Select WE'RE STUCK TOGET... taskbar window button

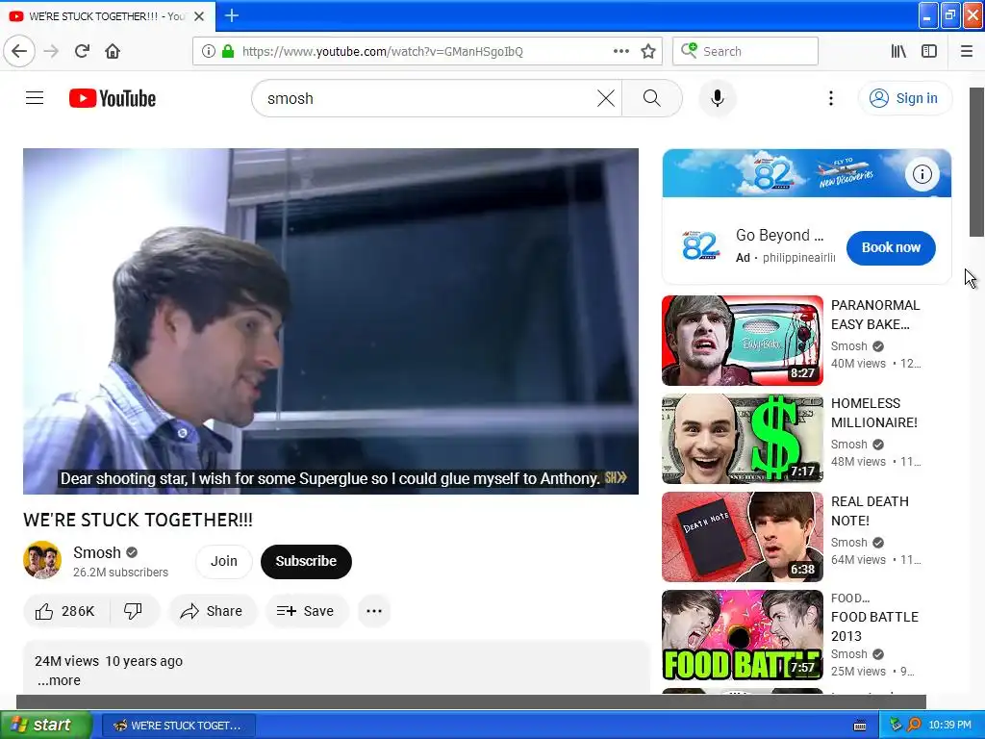tap(178, 726)
